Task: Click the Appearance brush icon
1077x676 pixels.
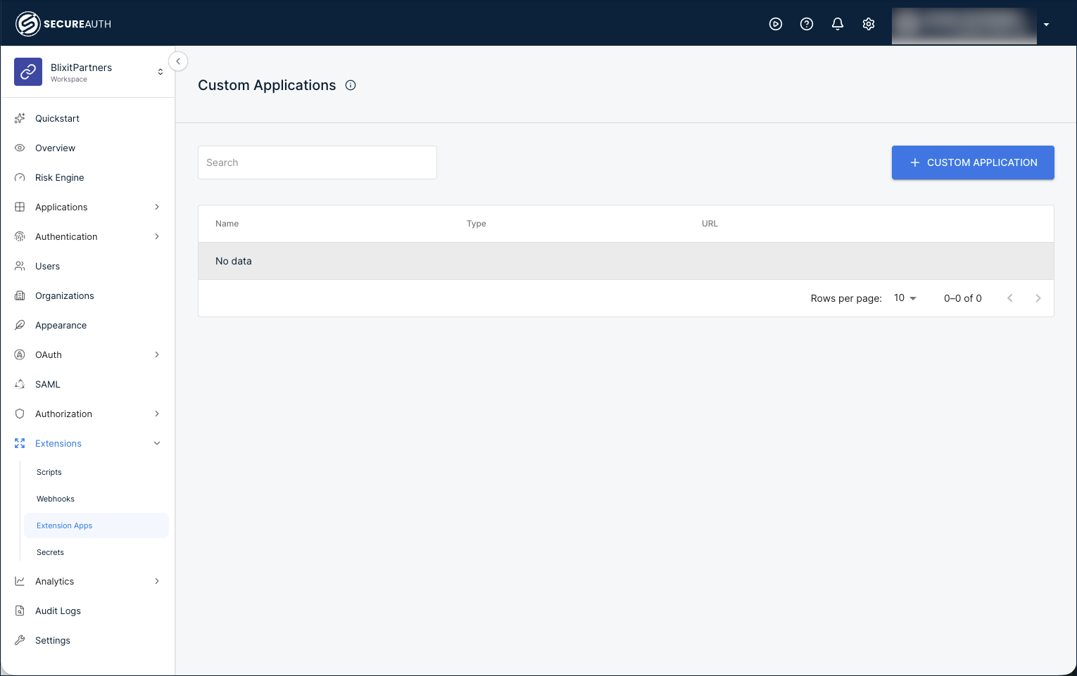Action: click(x=20, y=325)
